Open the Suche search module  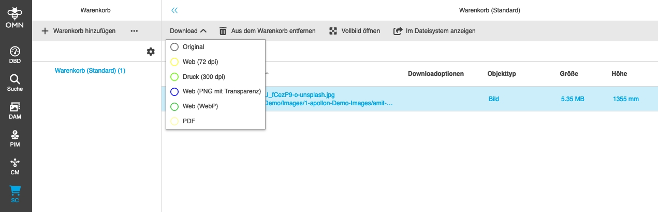[15, 83]
